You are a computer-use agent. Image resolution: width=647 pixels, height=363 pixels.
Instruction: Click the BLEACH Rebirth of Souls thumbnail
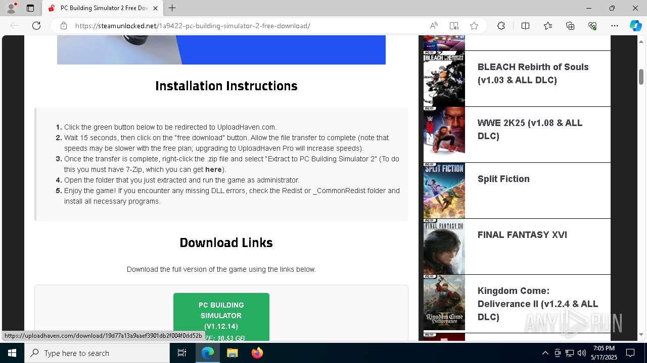point(444,79)
